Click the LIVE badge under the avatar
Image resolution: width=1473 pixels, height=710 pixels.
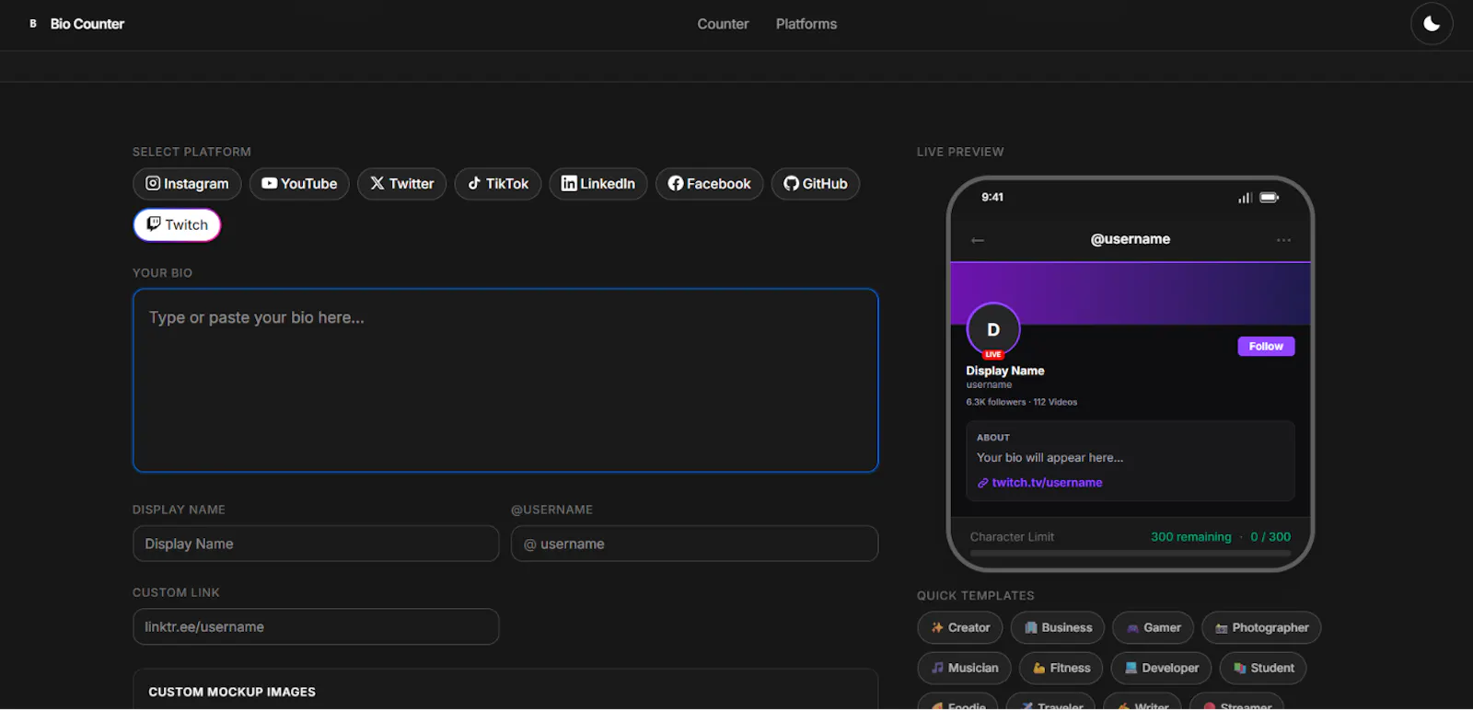[993, 354]
